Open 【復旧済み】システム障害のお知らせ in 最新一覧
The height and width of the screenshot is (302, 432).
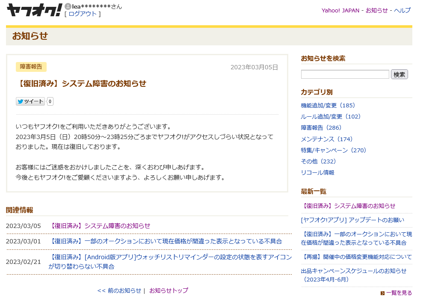click(x=348, y=206)
